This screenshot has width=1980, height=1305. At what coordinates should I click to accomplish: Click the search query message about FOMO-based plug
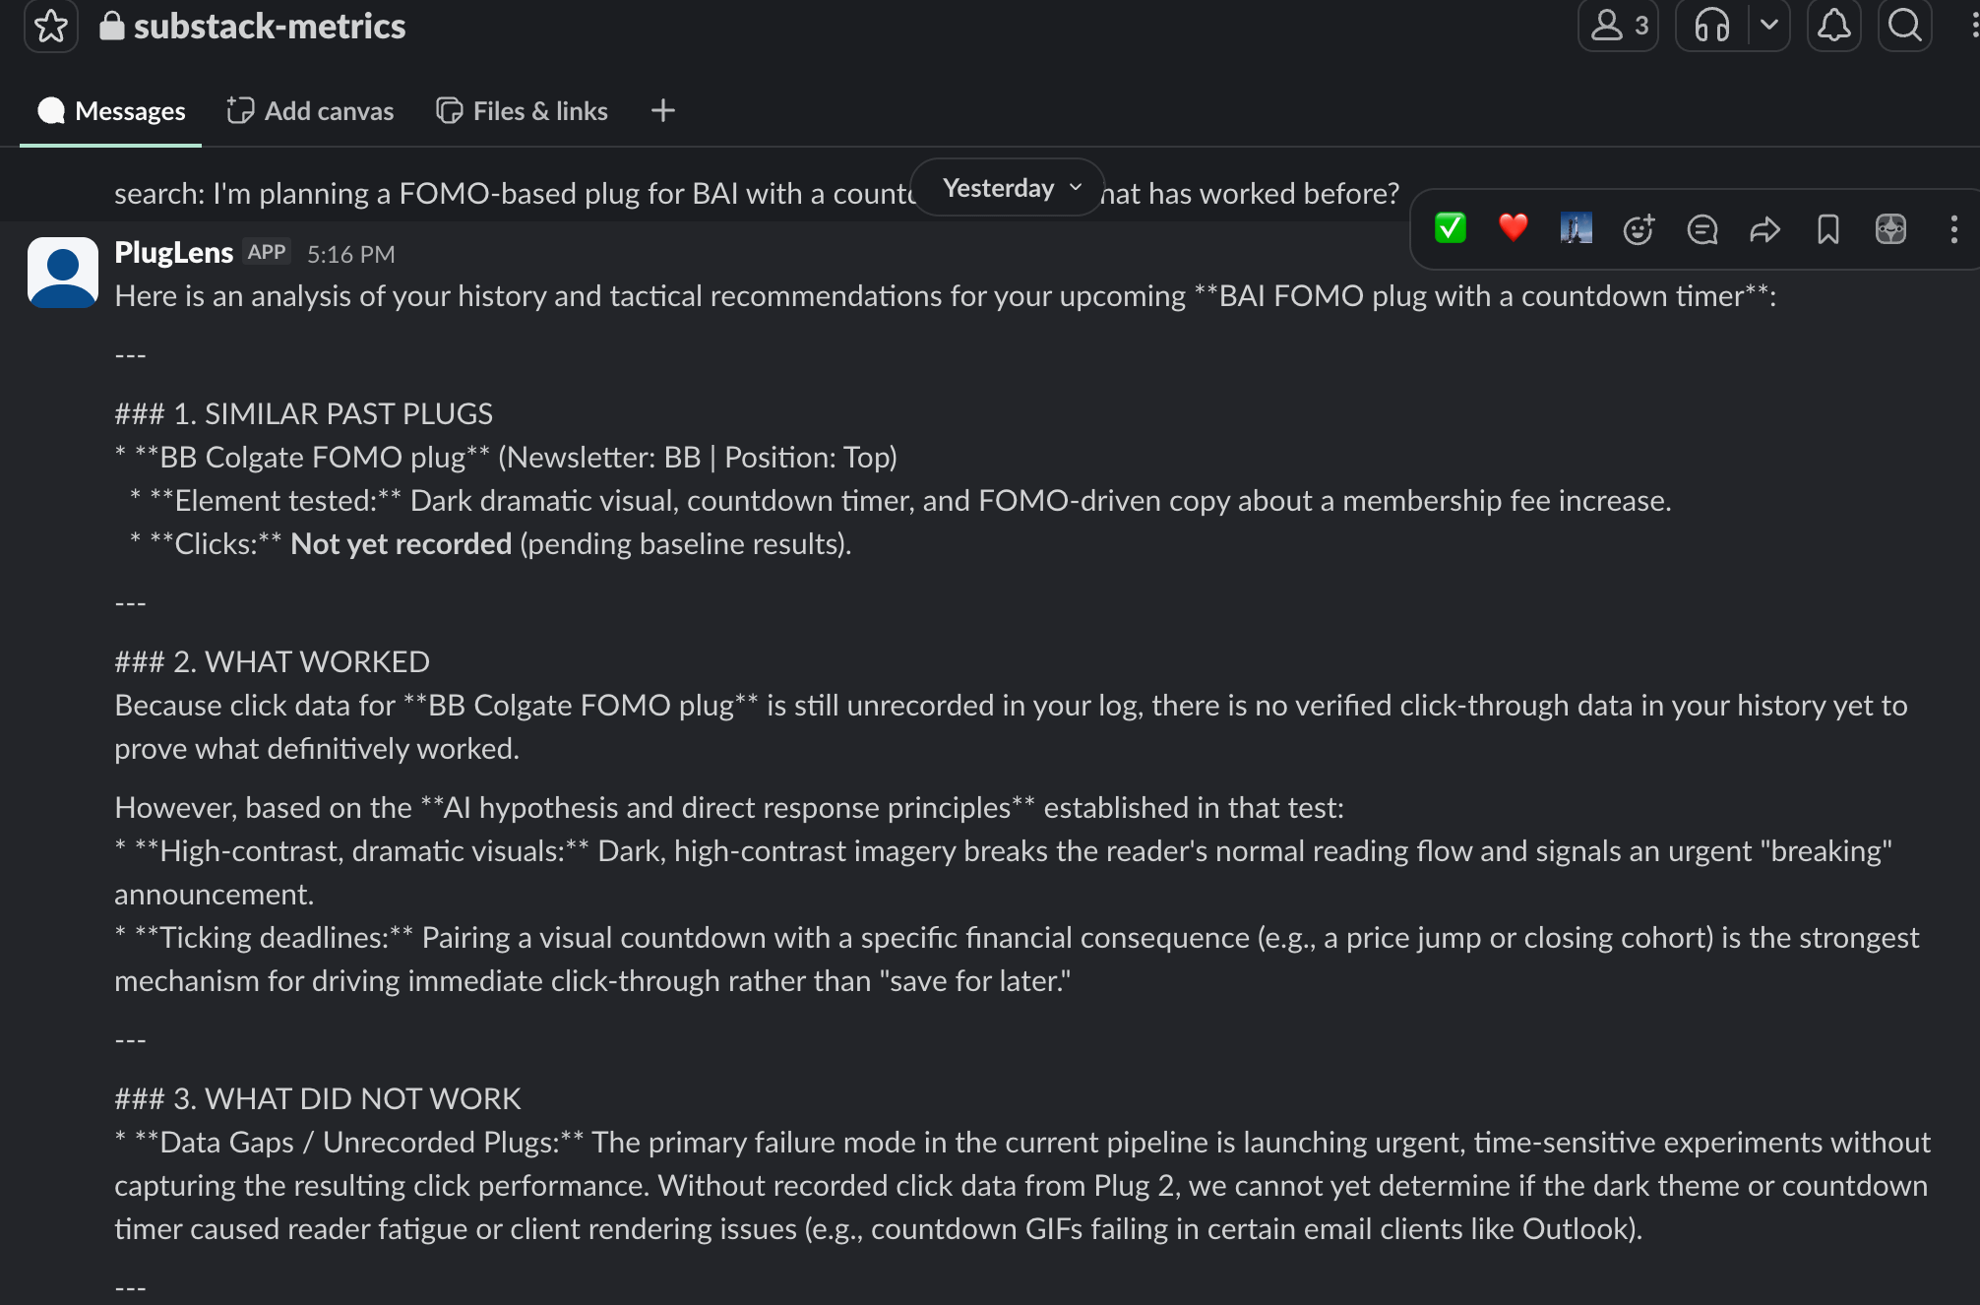756,193
